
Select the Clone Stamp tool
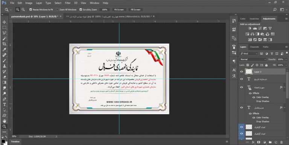tap(4, 66)
